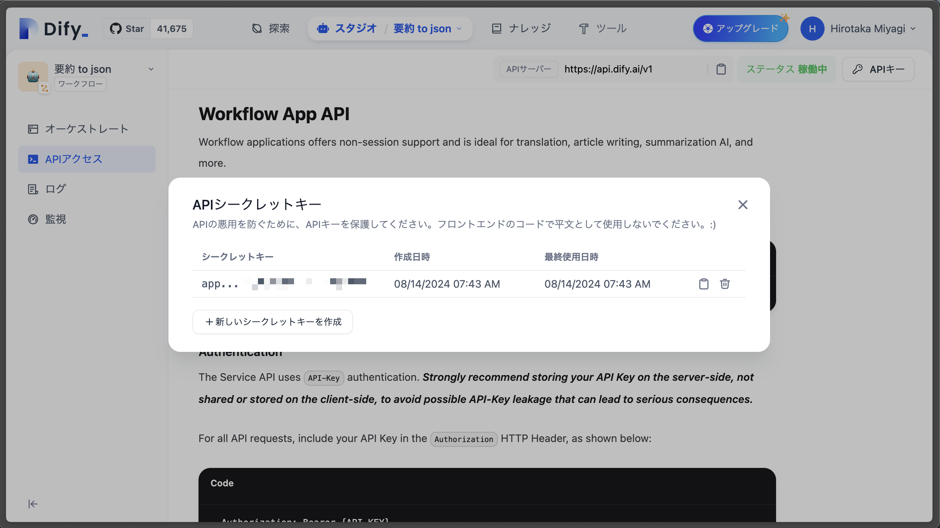
Task: Click the ステータス 稼働中 indicator
Action: (786, 69)
